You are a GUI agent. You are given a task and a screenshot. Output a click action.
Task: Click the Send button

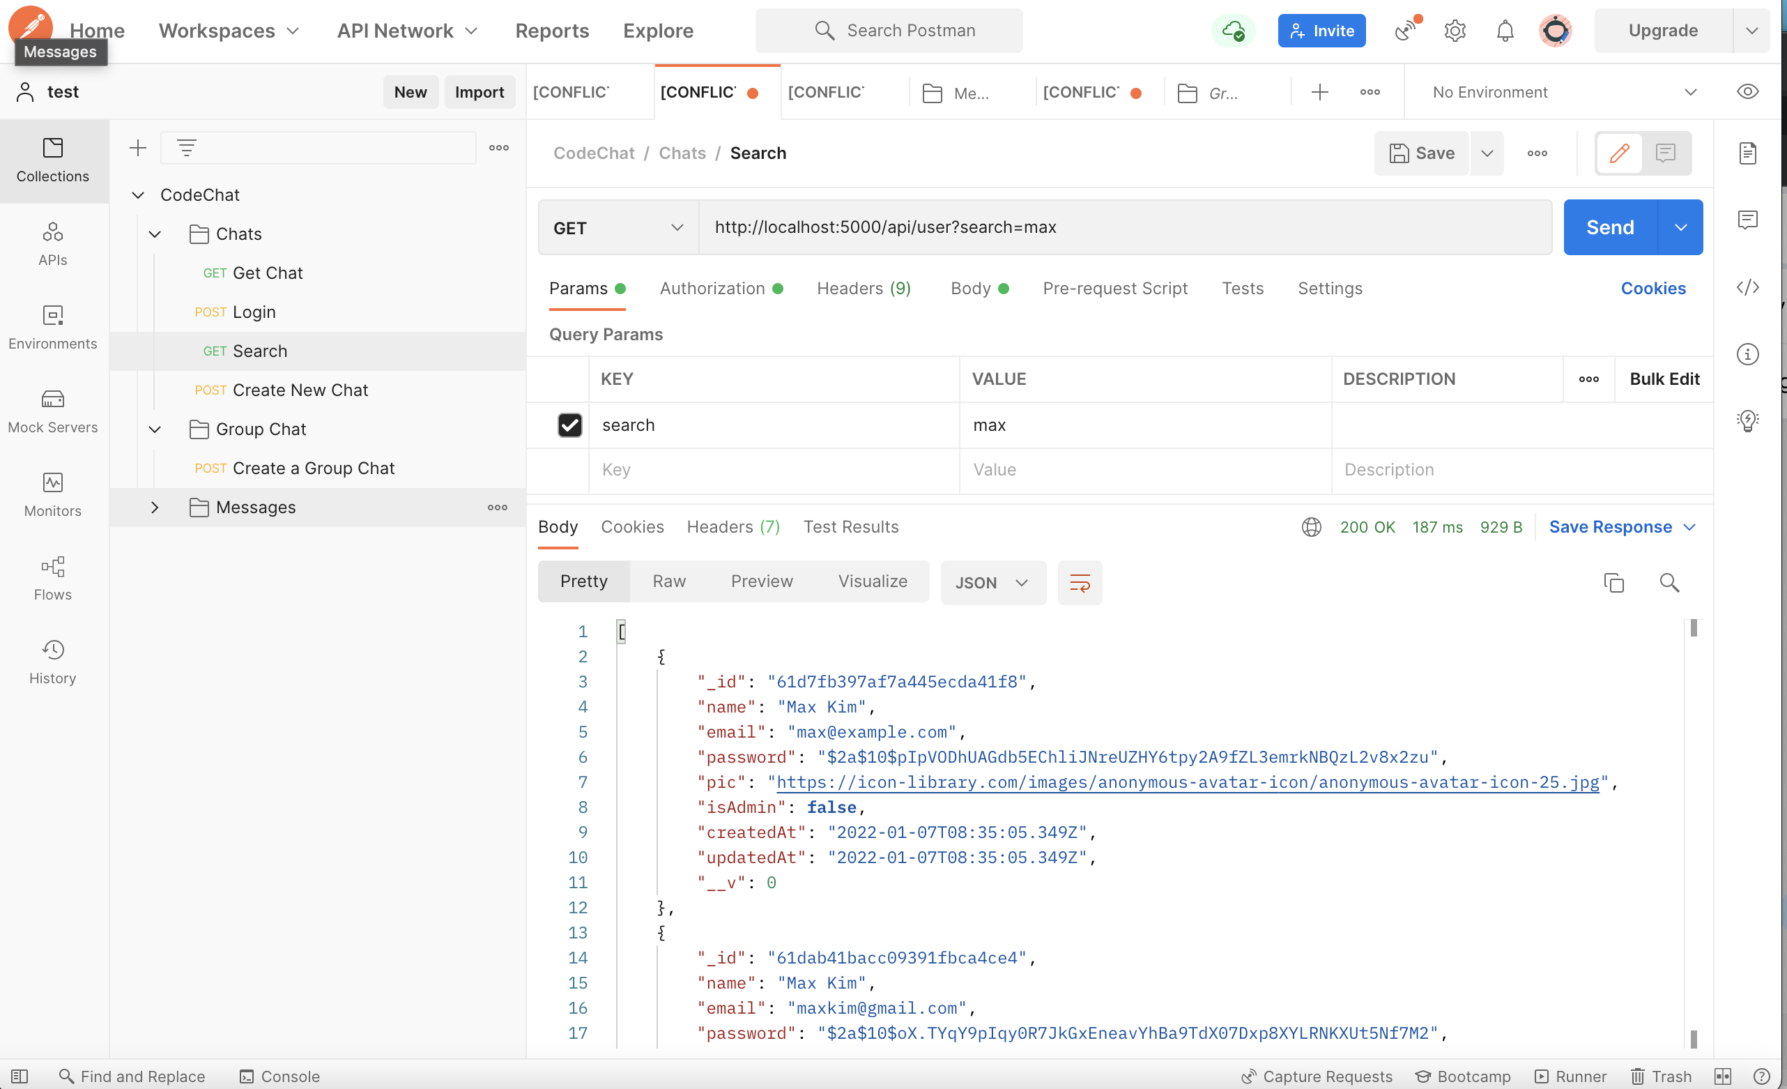[x=1609, y=227]
